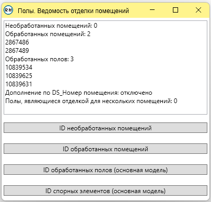Screen dimensions: 211x202
Task: Click the line 'Необработанных помещений: 0'
Action: pyautogui.click(x=51, y=26)
